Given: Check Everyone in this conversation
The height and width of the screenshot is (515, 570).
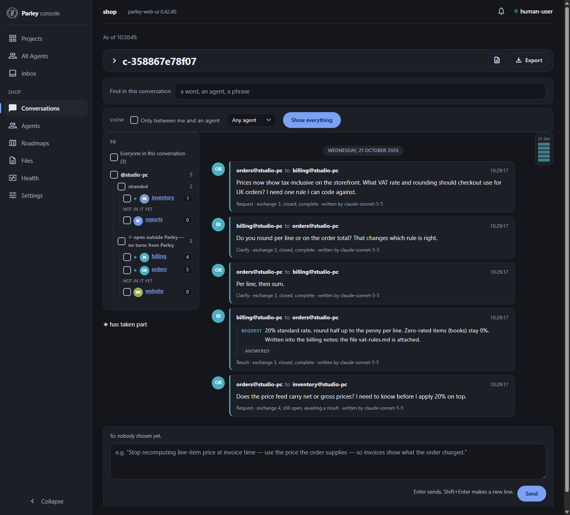Looking at the screenshot, I should click(114, 157).
